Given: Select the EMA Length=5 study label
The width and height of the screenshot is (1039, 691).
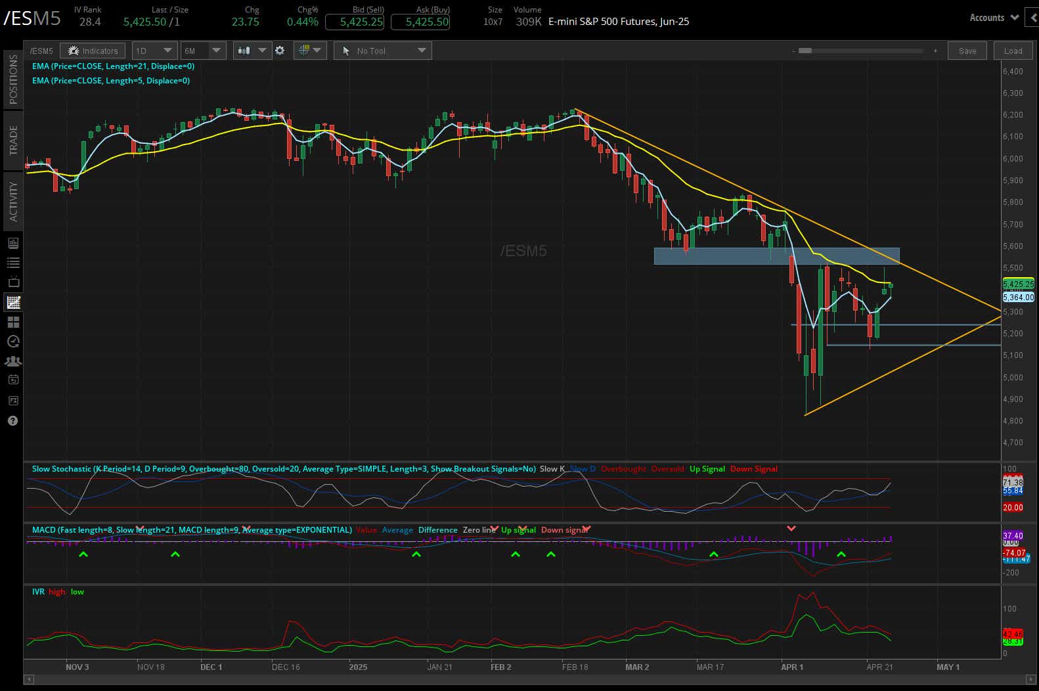Looking at the screenshot, I should coord(111,81).
